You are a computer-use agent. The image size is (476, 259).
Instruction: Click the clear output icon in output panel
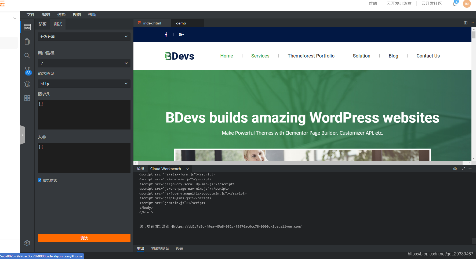[x=455, y=169]
